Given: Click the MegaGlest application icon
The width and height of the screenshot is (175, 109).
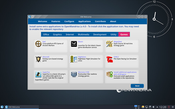Looking at the screenshot, I should [109, 44].
